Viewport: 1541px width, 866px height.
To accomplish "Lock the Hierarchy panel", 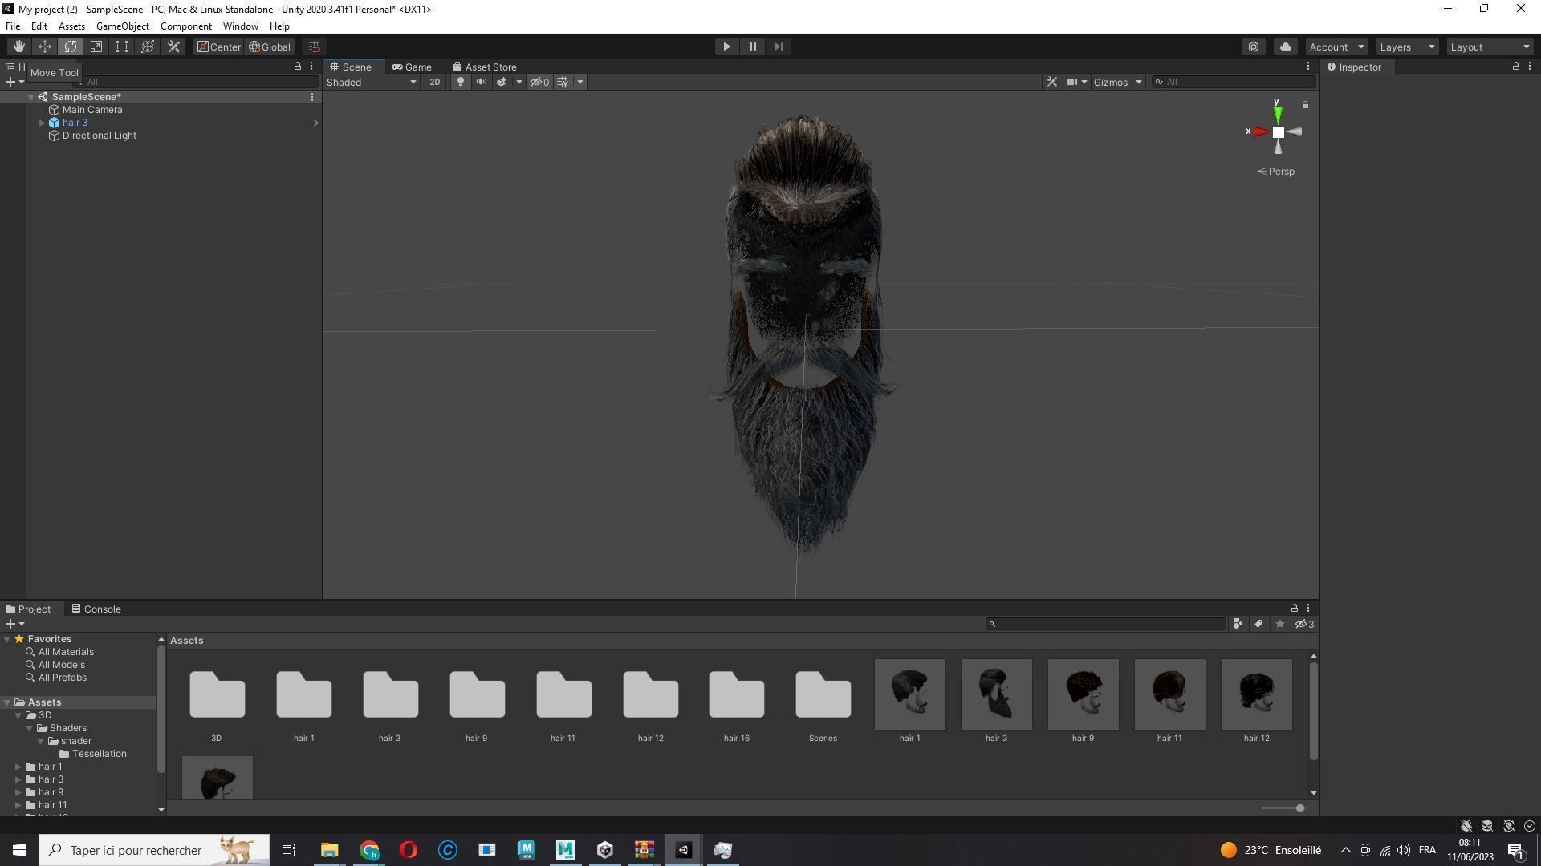I will point(298,67).
